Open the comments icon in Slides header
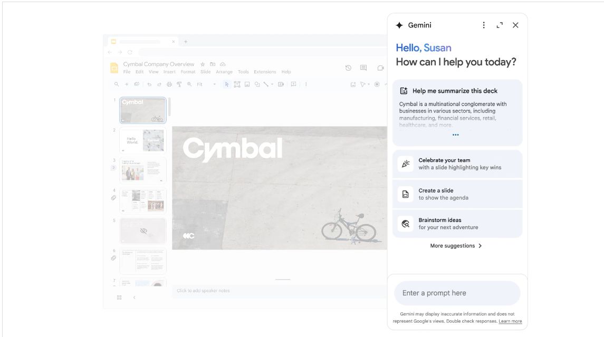 [363, 68]
